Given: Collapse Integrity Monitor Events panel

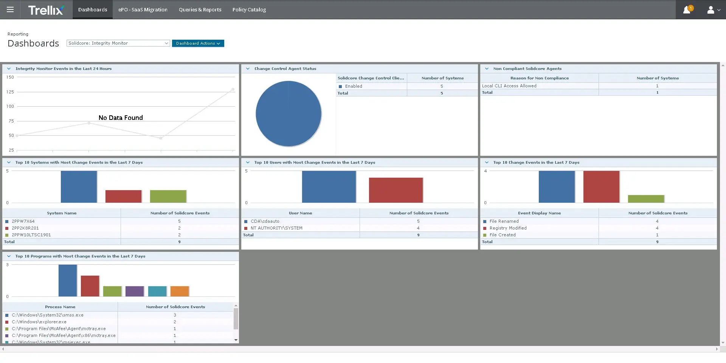Looking at the screenshot, I should pos(9,69).
